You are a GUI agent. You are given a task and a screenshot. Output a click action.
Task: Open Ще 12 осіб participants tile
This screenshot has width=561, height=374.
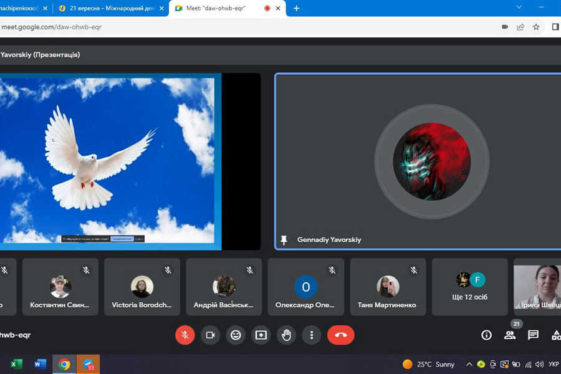click(470, 287)
